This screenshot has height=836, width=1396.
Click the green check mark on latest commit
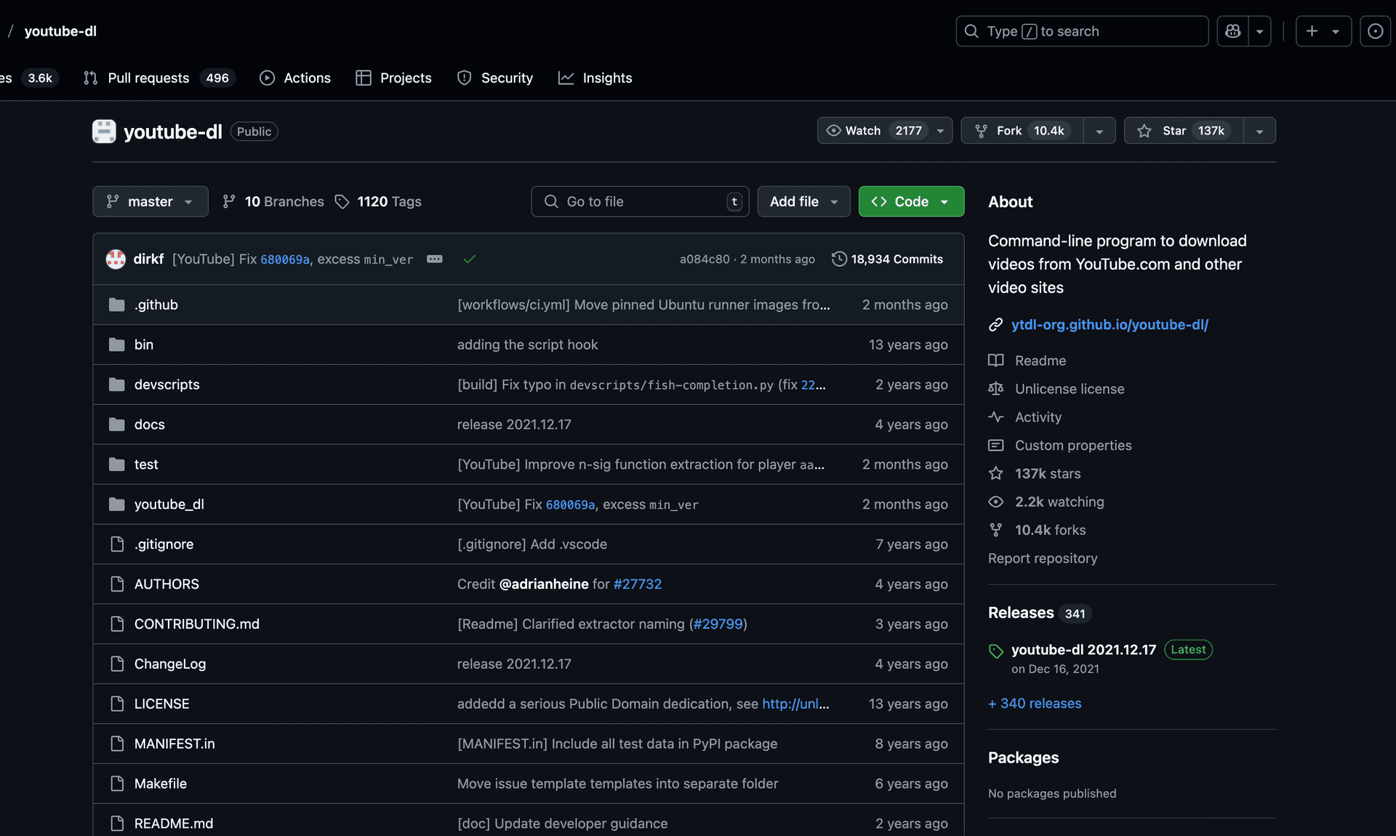470,259
